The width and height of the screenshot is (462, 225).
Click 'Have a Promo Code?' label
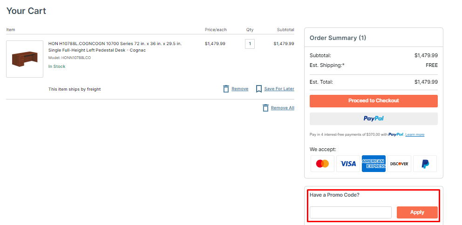pyautogui.click(x=334, y=195)
